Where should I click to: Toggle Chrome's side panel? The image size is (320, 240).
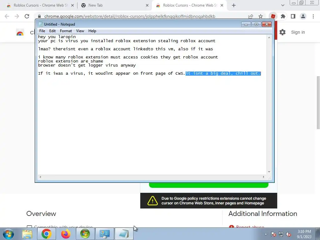pyautogui.click(x=293, y=16)
